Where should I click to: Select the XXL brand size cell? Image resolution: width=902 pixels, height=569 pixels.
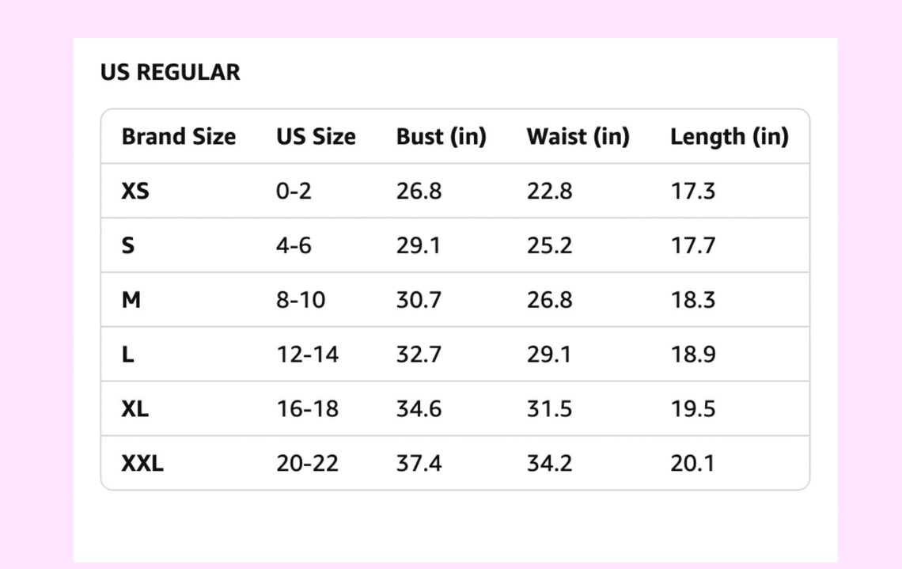[142, 463]
